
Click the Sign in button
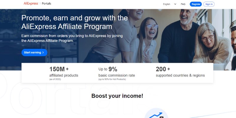209,4
